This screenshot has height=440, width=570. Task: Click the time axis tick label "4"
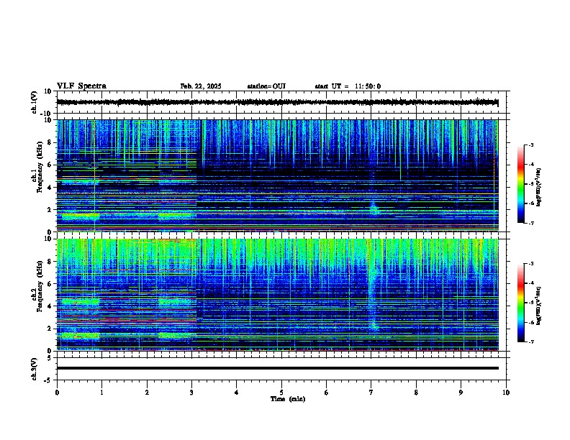(236, 393)
